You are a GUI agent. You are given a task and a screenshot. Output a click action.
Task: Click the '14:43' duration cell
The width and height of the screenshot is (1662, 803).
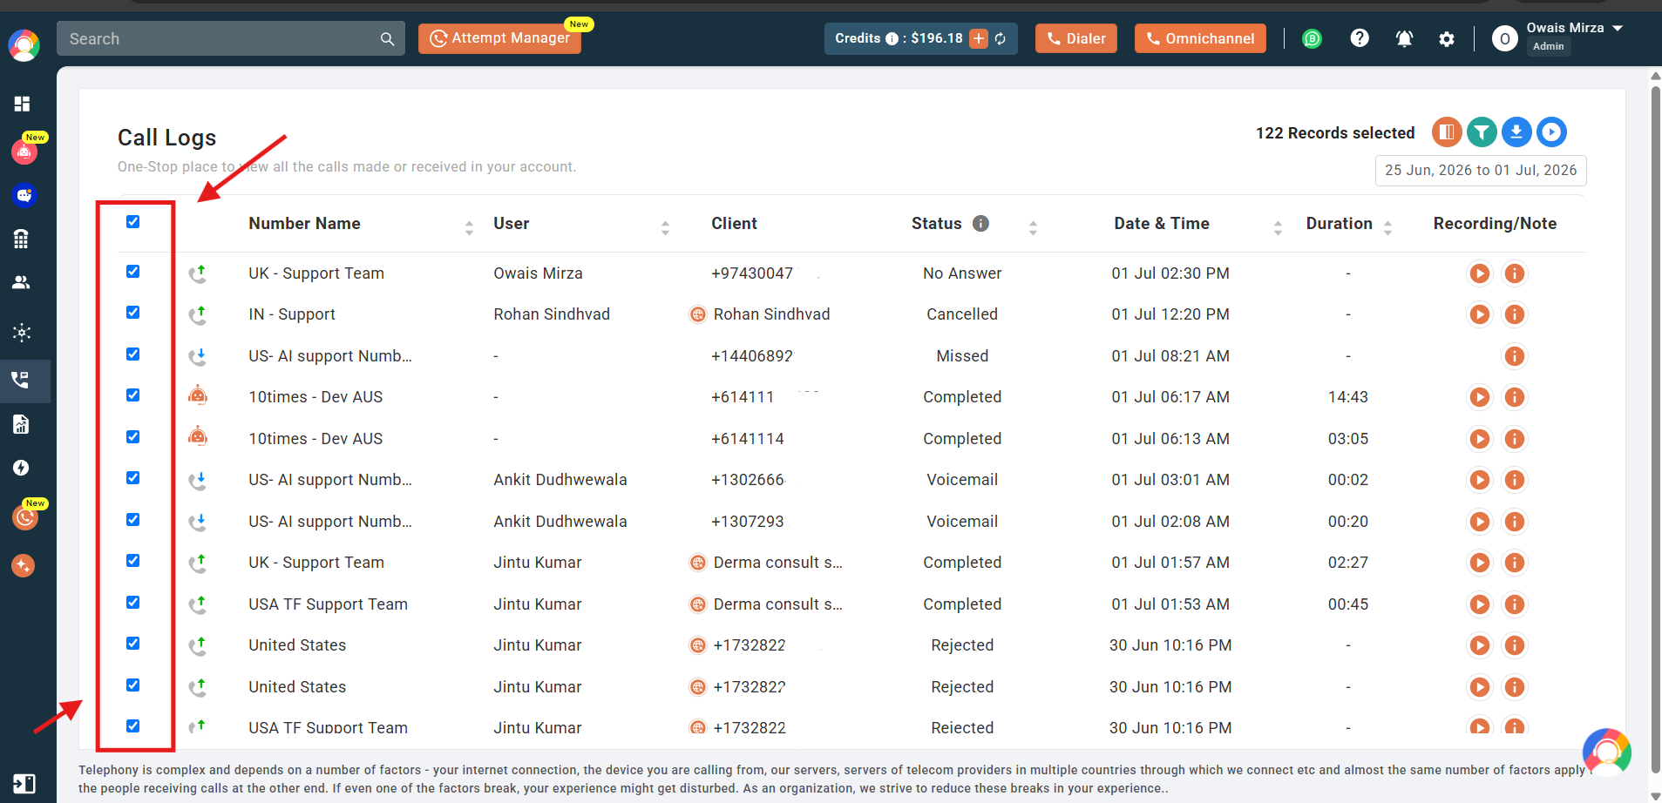tap(1348, 397)
